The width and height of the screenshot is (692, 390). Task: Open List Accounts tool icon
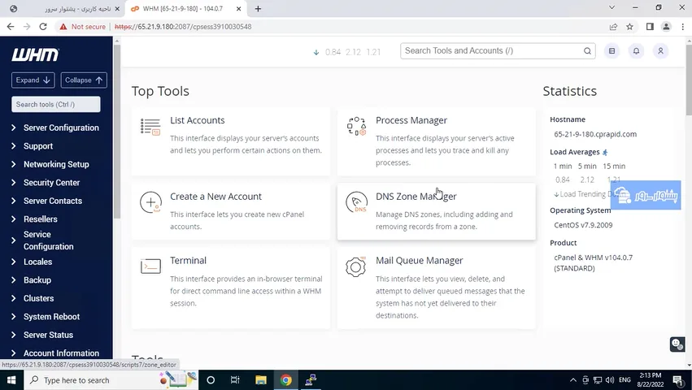[x=150, y=127]
